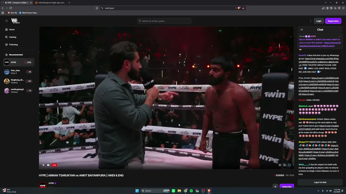Select the KingKong_M recommended channel
This screenshot has width=346, height=194.
click(19, 81)
